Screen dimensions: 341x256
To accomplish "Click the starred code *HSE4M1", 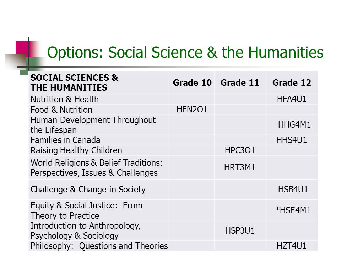I will click(x=293, y=210).
